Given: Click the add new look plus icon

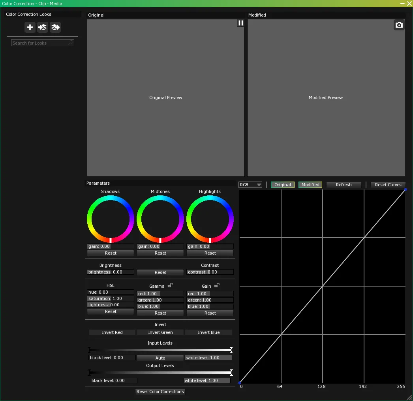Looking at the screenshot, I should point(30,27).
